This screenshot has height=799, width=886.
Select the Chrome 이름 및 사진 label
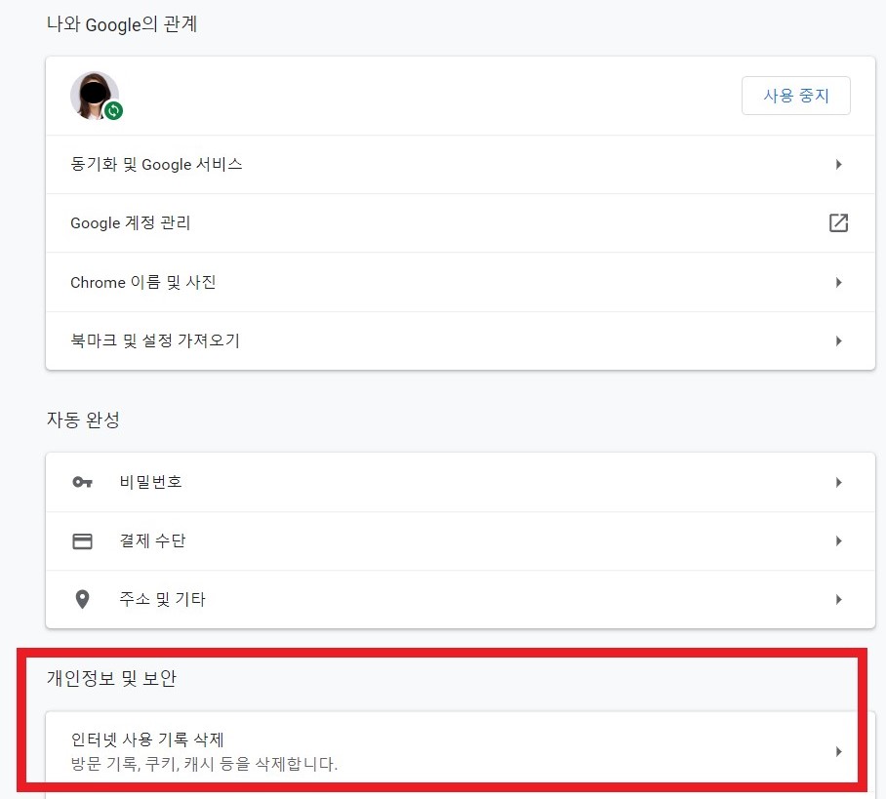143,282
